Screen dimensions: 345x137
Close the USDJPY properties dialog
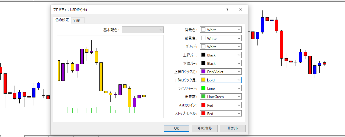pyautogui.click(x=241, y=10)
